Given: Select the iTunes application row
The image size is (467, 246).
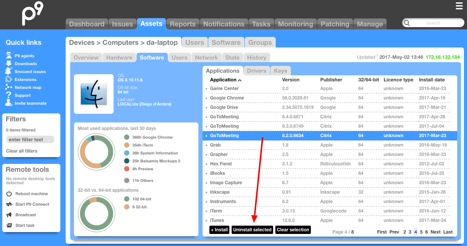Looking at the screenshot, I should (330, 220).
